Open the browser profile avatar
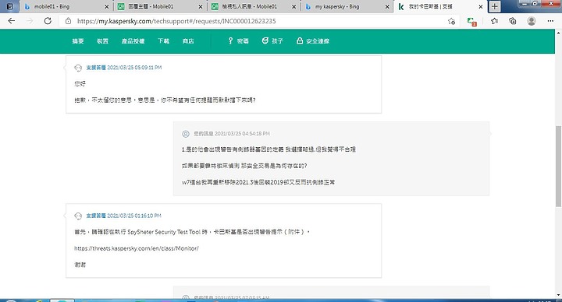The height and width of the screenshot is (302, 562). 532,21
